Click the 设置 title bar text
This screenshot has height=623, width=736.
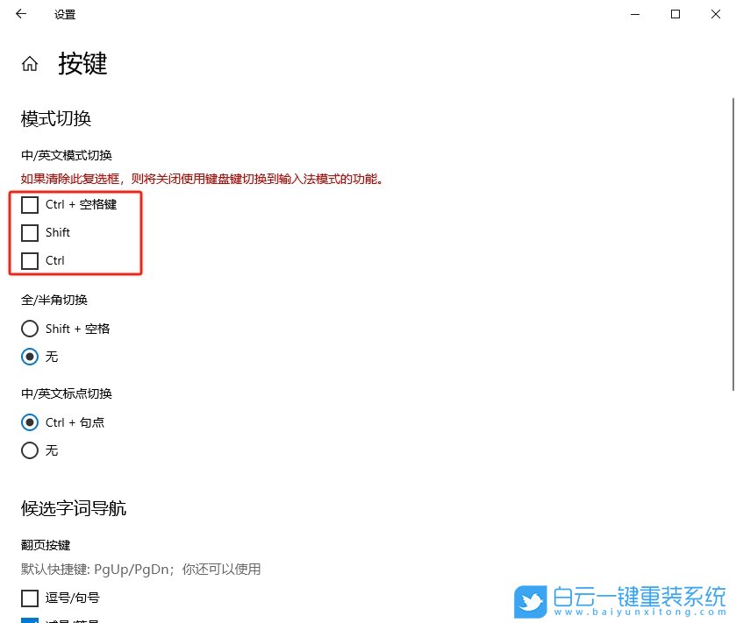tap(64, 14)
